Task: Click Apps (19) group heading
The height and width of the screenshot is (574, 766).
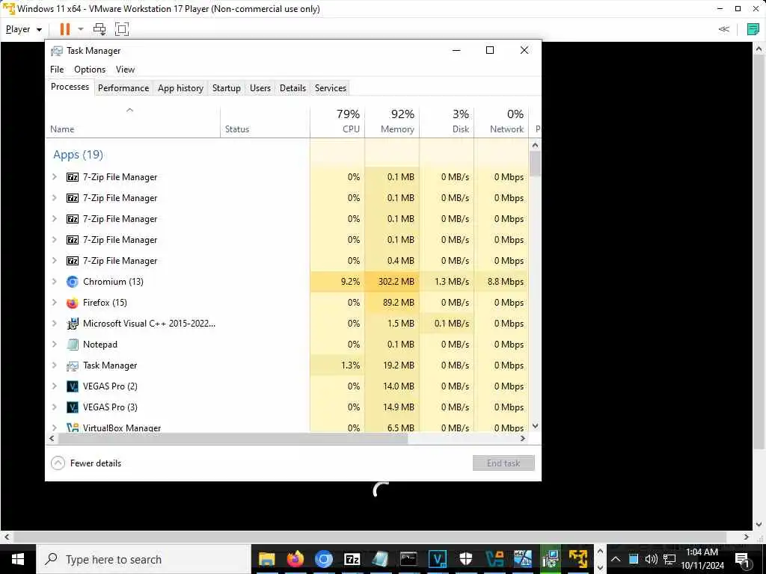Action: pos(78,155)
